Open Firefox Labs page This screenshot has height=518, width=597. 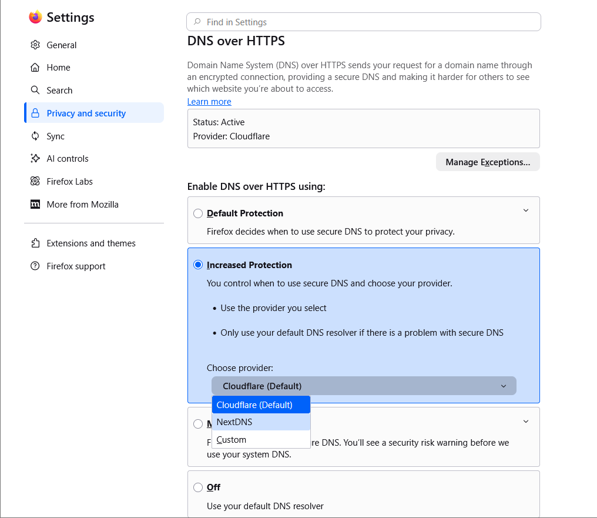[94, 181]
